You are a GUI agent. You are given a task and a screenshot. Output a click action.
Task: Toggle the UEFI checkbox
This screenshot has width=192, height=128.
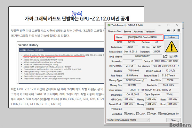(x=171, y=56)
